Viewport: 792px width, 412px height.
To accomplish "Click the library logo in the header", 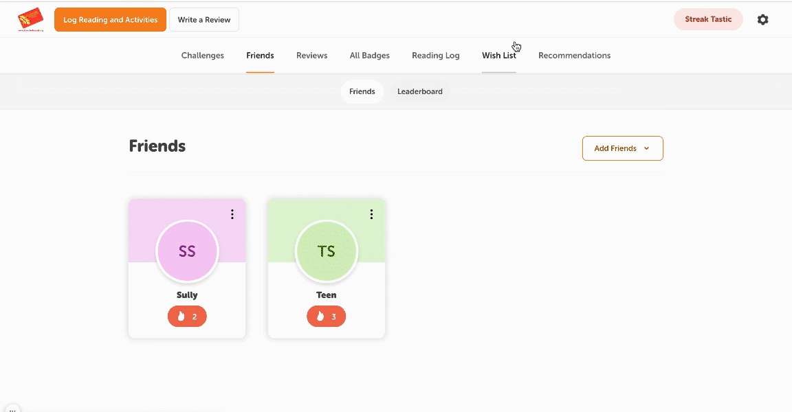I will click(x=30, y=20).
